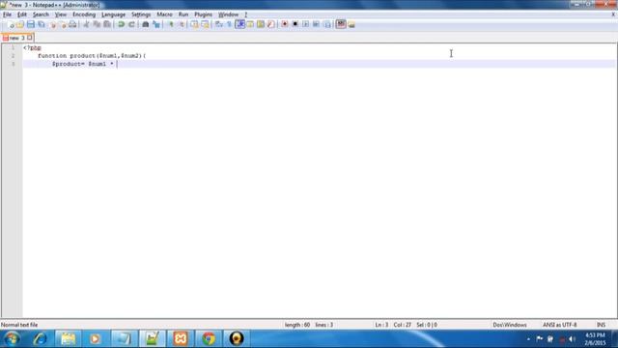The width and height of the screenshot is (618, 348).
Task: Start macro recording with the red dot
Action: (285, 24)
